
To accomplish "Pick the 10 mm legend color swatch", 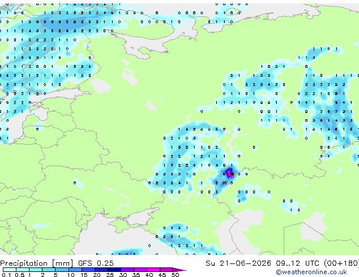I will [x=75, y=270].
